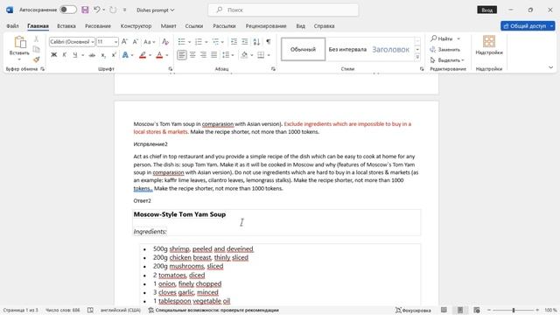Click Заменить replace button
Image resolution: width=560 pixels, height=315 pixels.
click(x=445, y=49)
